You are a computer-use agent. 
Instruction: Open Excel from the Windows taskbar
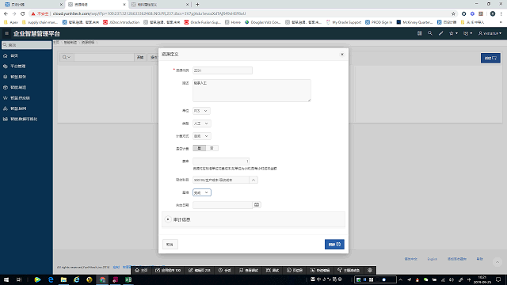[x=128, y=279]
